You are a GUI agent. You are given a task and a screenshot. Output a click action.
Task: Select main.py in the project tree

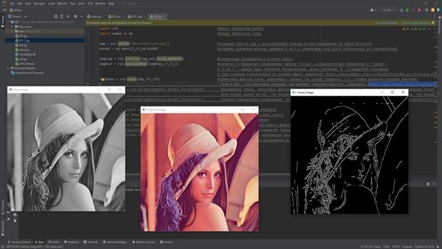(x=24, y=50)
